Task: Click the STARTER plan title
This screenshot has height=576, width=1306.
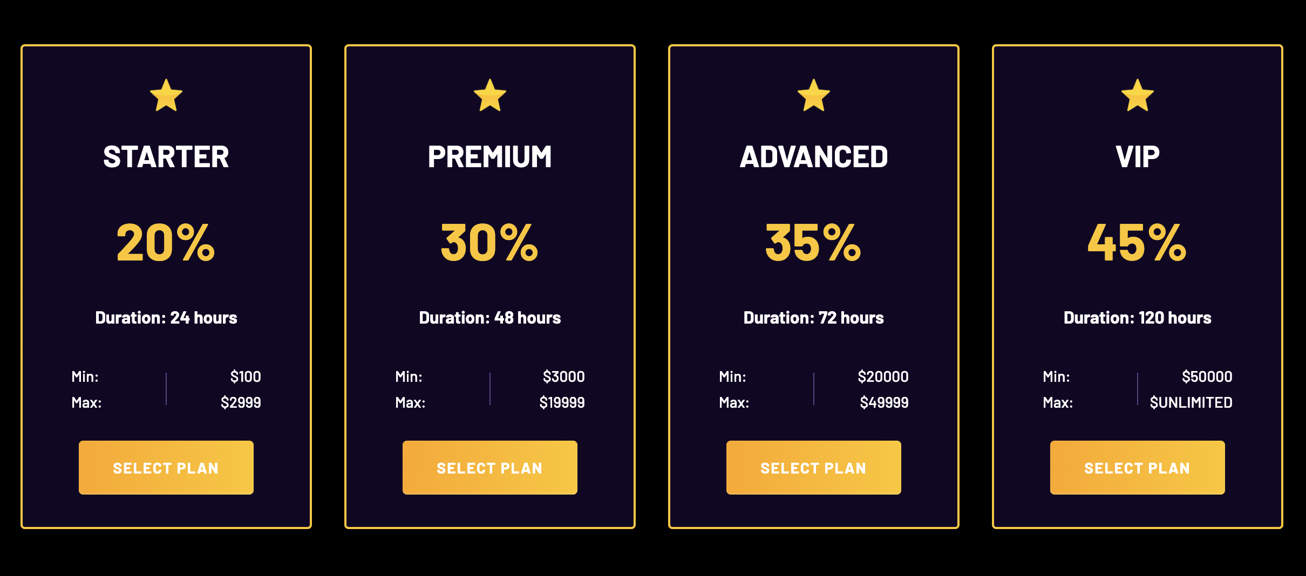Action: tap(166, 157)
